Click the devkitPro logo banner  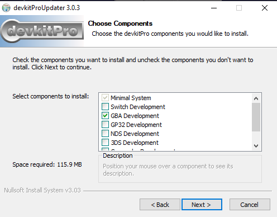coord(42,31)
